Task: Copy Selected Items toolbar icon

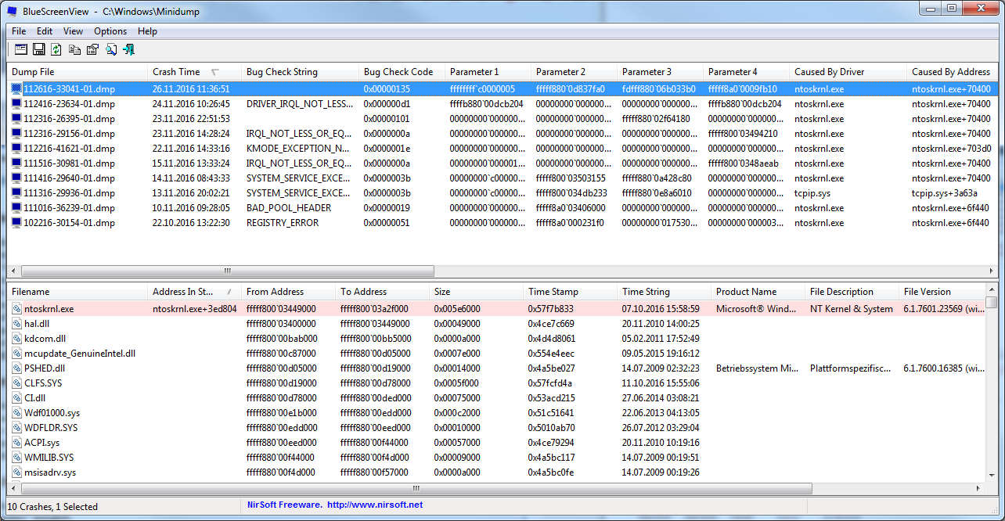Action: tap(75, 49)
